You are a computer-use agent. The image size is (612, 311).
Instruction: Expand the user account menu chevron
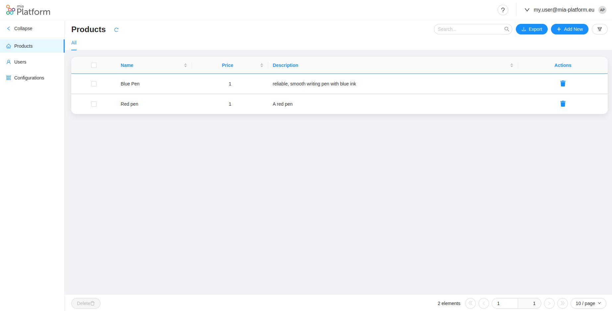pos(527,10)
